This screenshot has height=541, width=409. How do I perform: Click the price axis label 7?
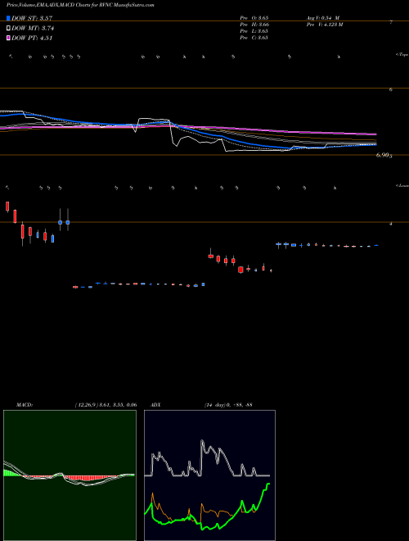tap(391, 22)
